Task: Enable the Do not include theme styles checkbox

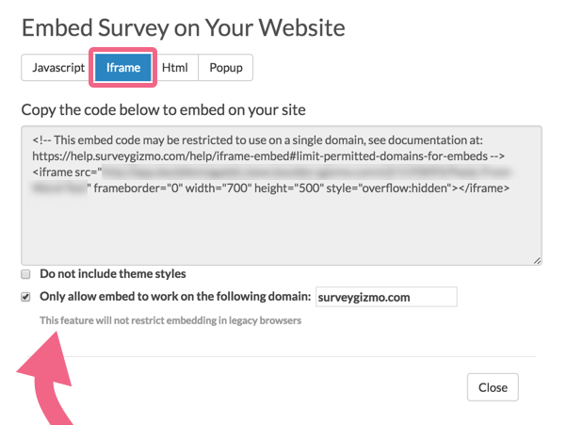Action: (25, 274)
